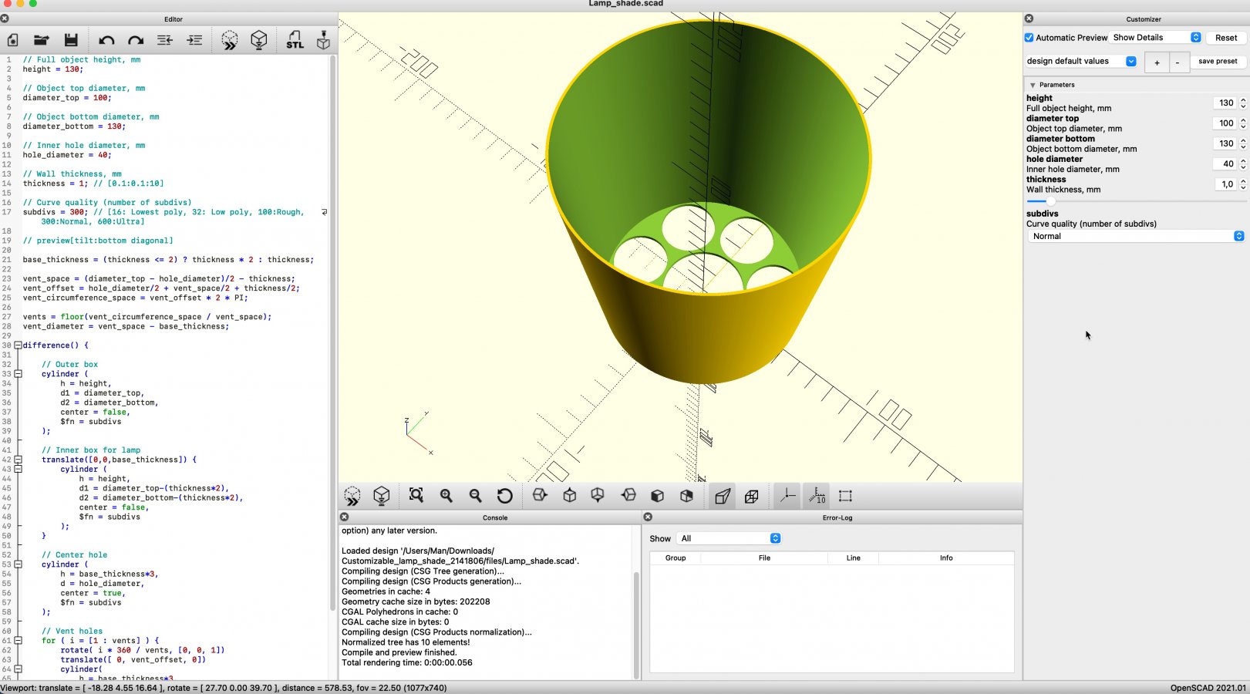Click the save preset button
This screenshot has height=694, width=1250.
(x=1218, y=61)
